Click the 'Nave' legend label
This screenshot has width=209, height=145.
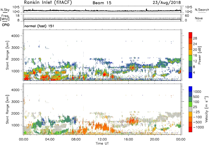(x=199, y=18)
